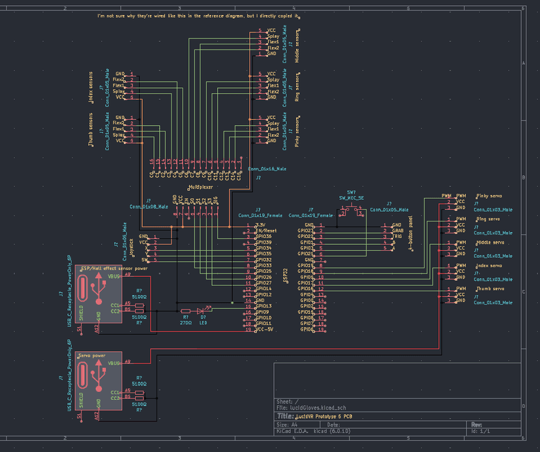The width and height of the screenshot is (540, 452).
Task: Click the Thumb servo label
Action: click(489, 289)
